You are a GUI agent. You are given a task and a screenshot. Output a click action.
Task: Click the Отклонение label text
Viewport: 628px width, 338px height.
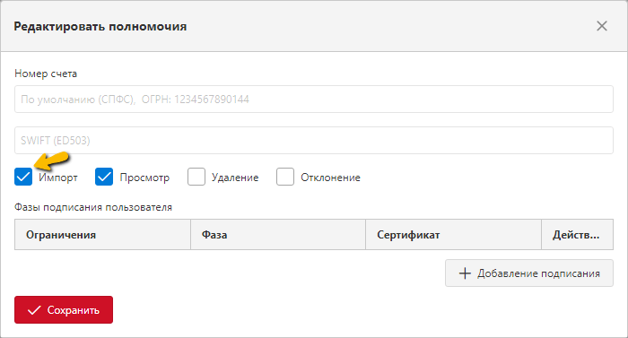(x=330, y=178)
